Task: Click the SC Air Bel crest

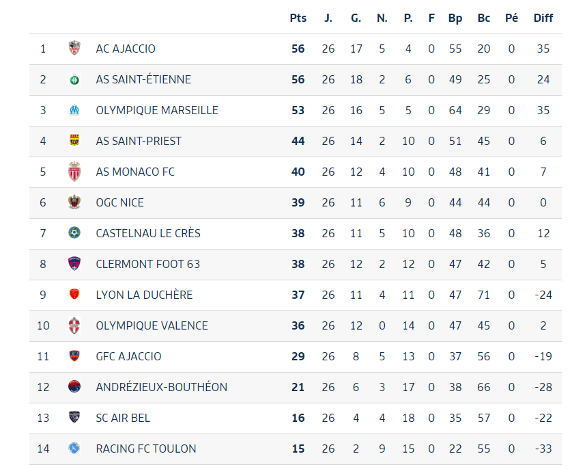Action: point(74,418)
